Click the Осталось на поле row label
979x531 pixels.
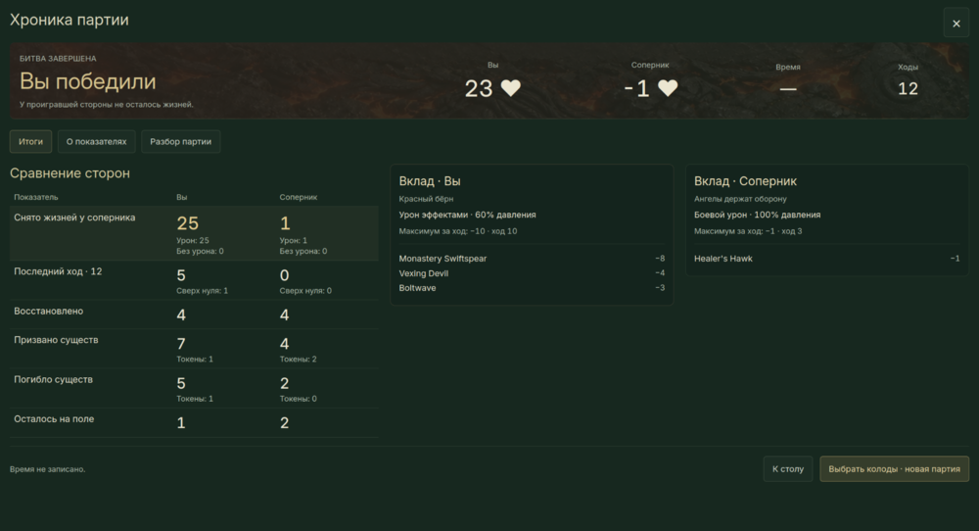pyautogui.click(x=54, y=419)
